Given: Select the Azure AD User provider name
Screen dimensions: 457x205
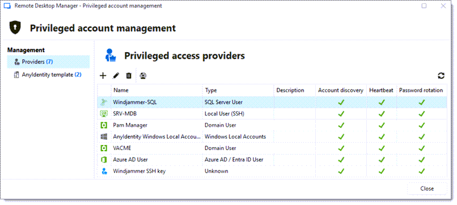Looking at the screenshot, I should click(130, 160).
